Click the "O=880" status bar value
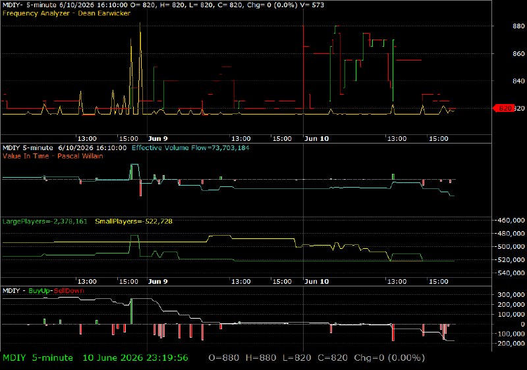The width and height of the screenshot is (527, 370). [224, 358]
